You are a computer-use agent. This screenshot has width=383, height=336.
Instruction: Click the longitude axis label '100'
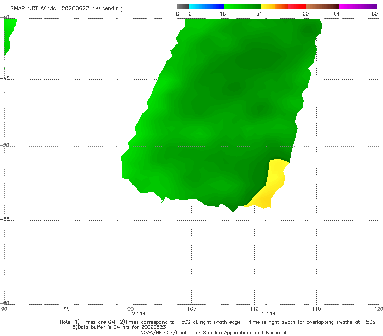(x=129, y=309)
